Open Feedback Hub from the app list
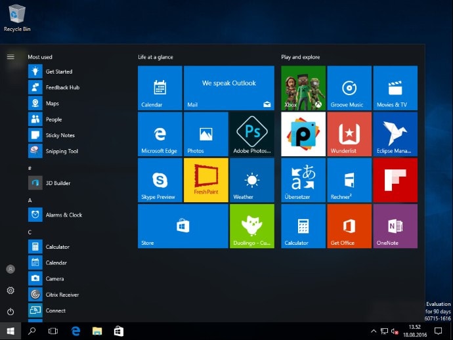Image resolution: width=453 pixels, height=340 pixels. pos(77,87)
